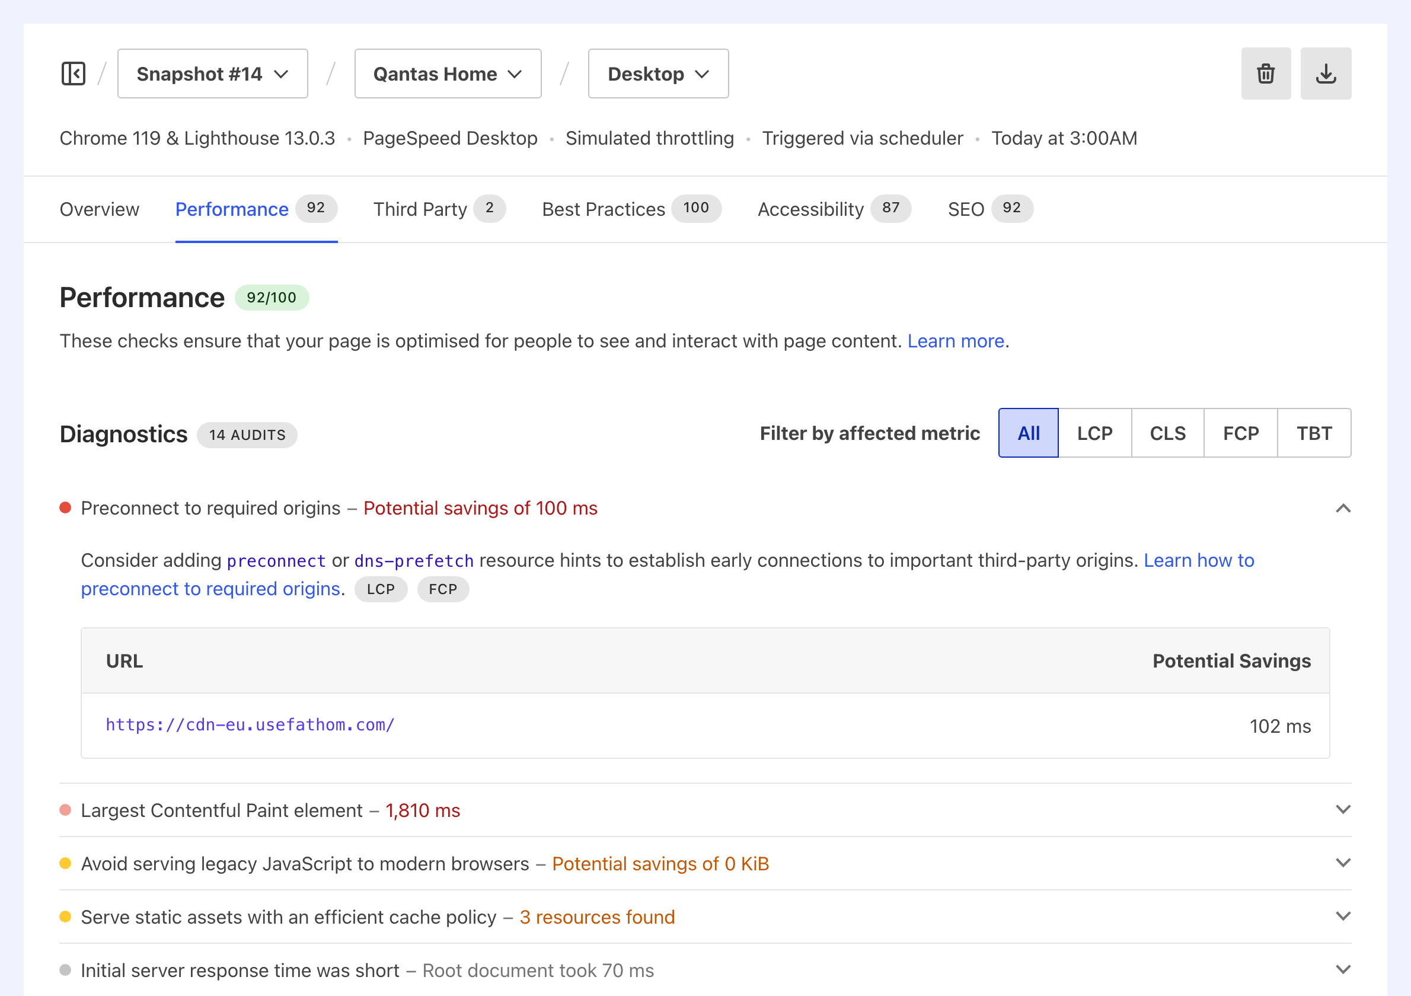Expand the Largest Contentful Paint element audit
This screenshot has height=996, width=1411.
click(x=1343, y=810)
